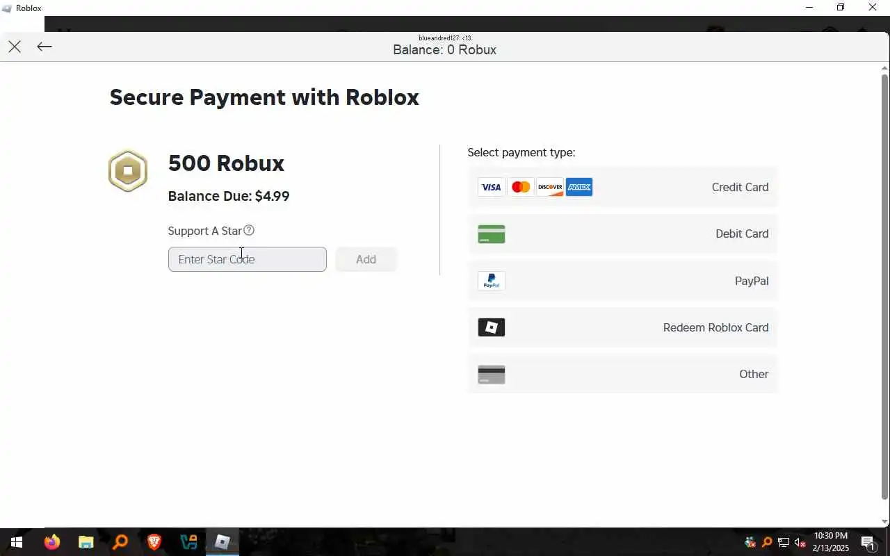Click the orange magnifier tray icon
This screenshot has height=556, width=890.
coord(767,543)
